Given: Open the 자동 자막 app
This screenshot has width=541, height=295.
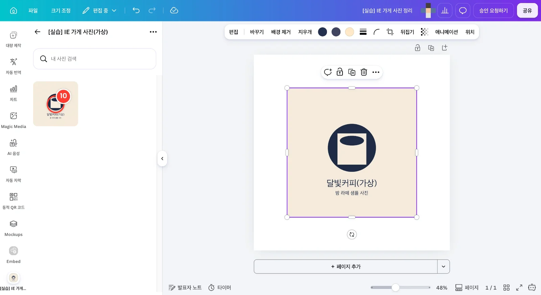Looking at the screenshot, I should click(x=14, y=174).
